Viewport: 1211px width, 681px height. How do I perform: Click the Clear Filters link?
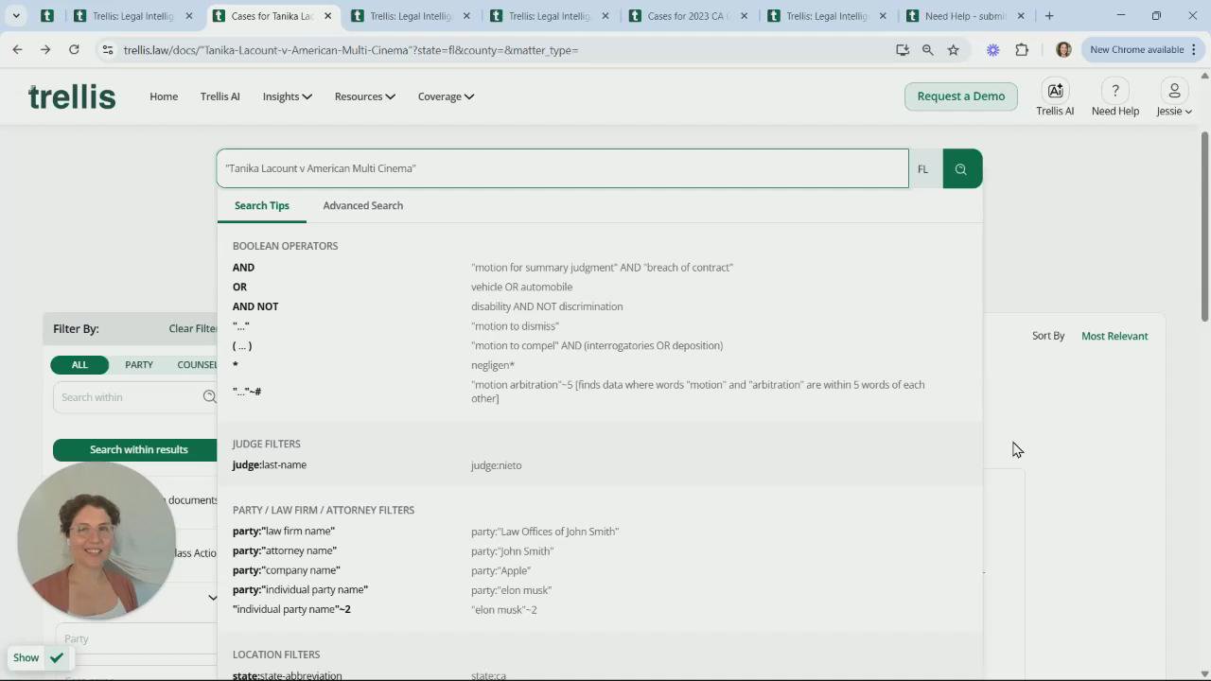193,329
